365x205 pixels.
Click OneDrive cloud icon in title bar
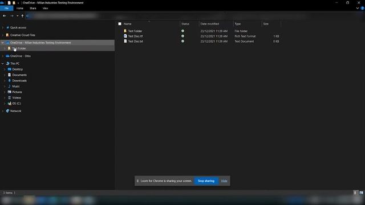[x=2, y=3]
